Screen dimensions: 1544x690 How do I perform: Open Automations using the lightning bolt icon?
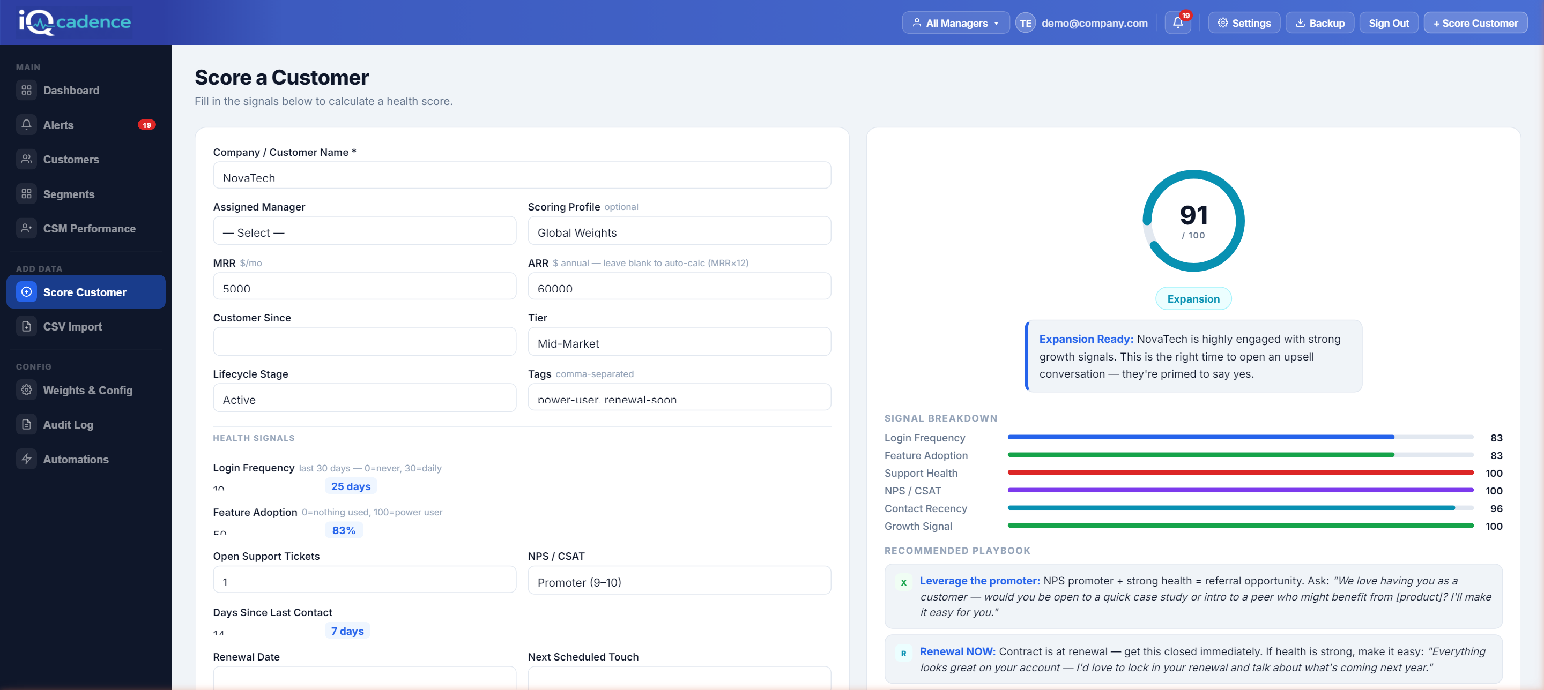(26, 459)
